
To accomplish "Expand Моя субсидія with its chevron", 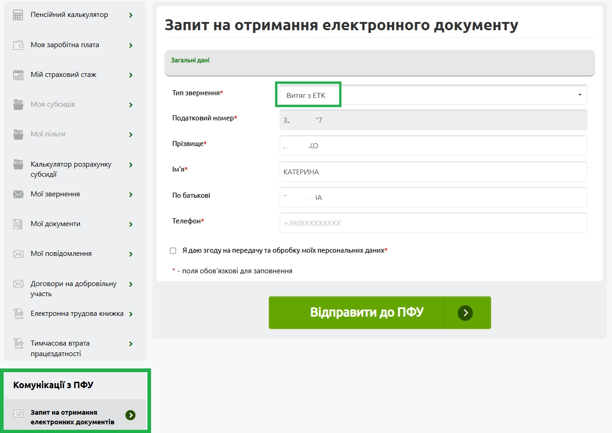I will click(131, 105).
